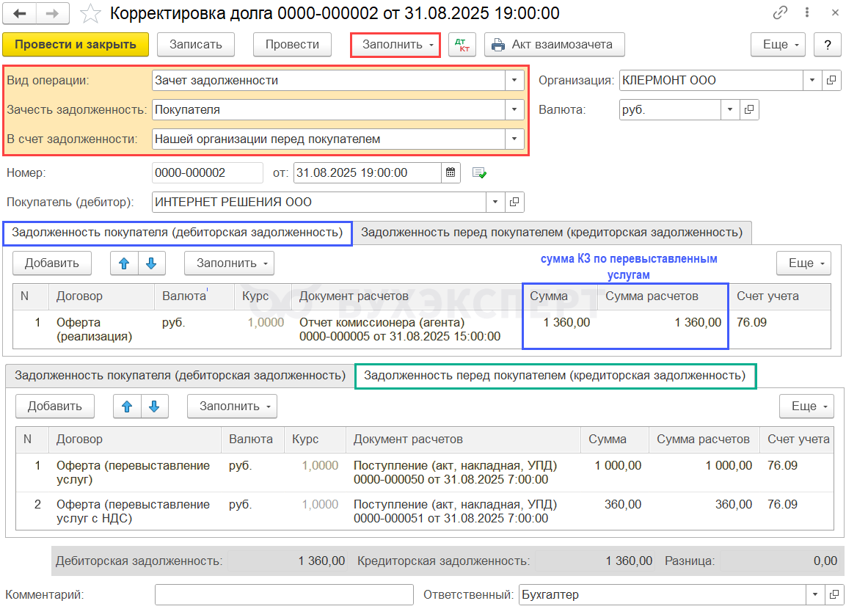Image resolution: width=846 pixels, height=609 pixels.
Task: Open the top toolbar Заполнить menu
Action: [x=395, y=45]
